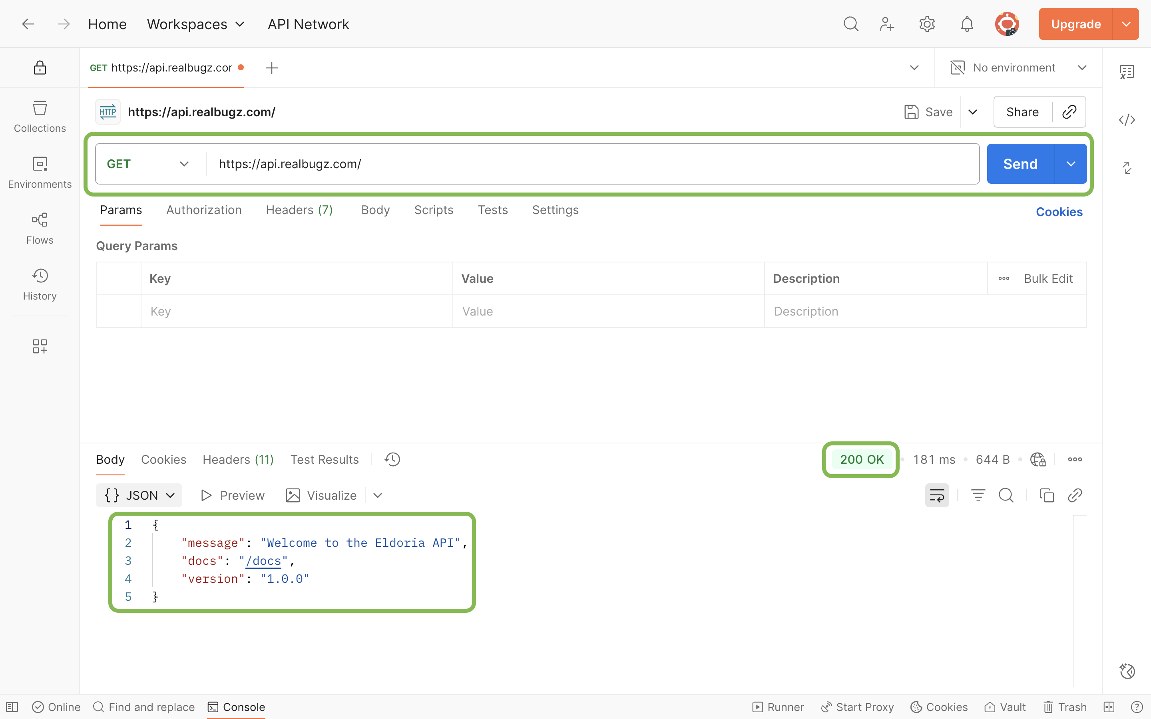Viewport: 1151px width, 719px height.
Task: Open History in the sidebar
Action: tap(40, 284)
